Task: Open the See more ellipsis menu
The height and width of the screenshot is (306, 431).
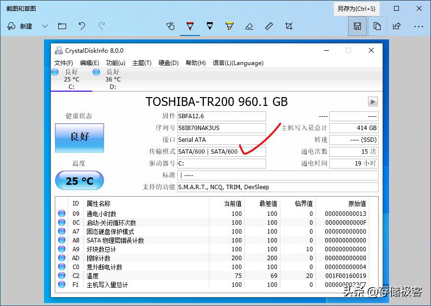Action: tap(419, 26)
